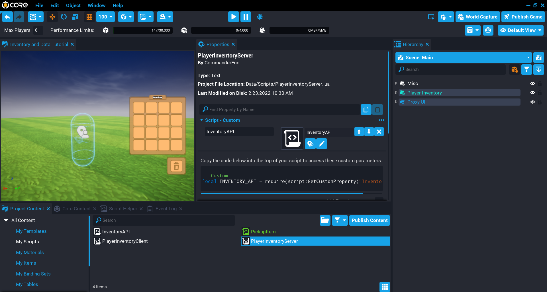The width and height of the screenshot is (547, 292).
Task: Click the code snippet horizontal scrollbar
Action: (x=281, y=193)
